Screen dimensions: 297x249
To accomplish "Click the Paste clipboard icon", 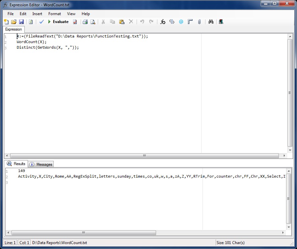I will coord(121,22).
